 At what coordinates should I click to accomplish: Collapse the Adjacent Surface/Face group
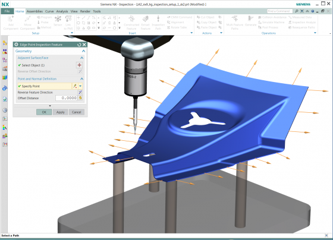pyautogui.click(x=82, y=58)
